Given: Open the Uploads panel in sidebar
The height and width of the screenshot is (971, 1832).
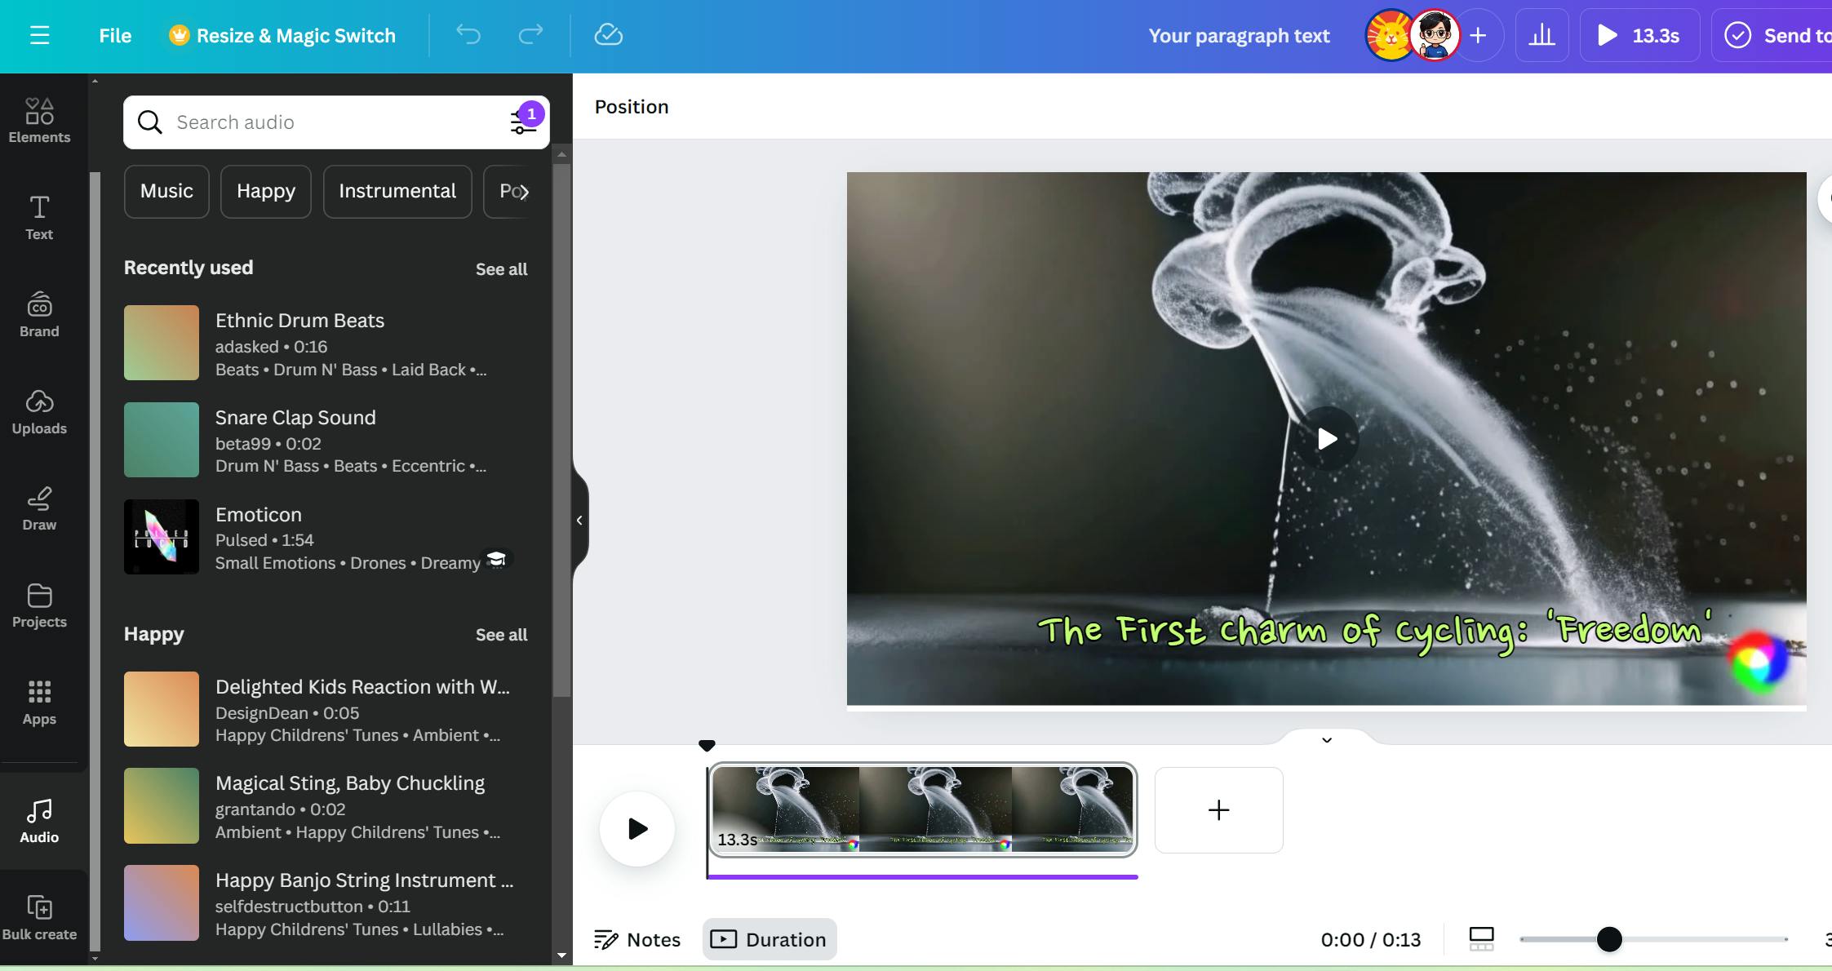Looking at the screenshot, I should coord(39,411).
